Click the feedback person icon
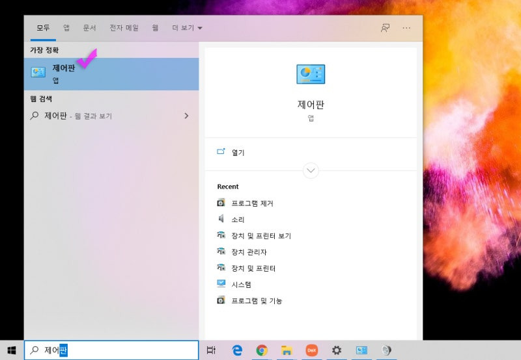 pyautogui.click(x=385, y=28)
